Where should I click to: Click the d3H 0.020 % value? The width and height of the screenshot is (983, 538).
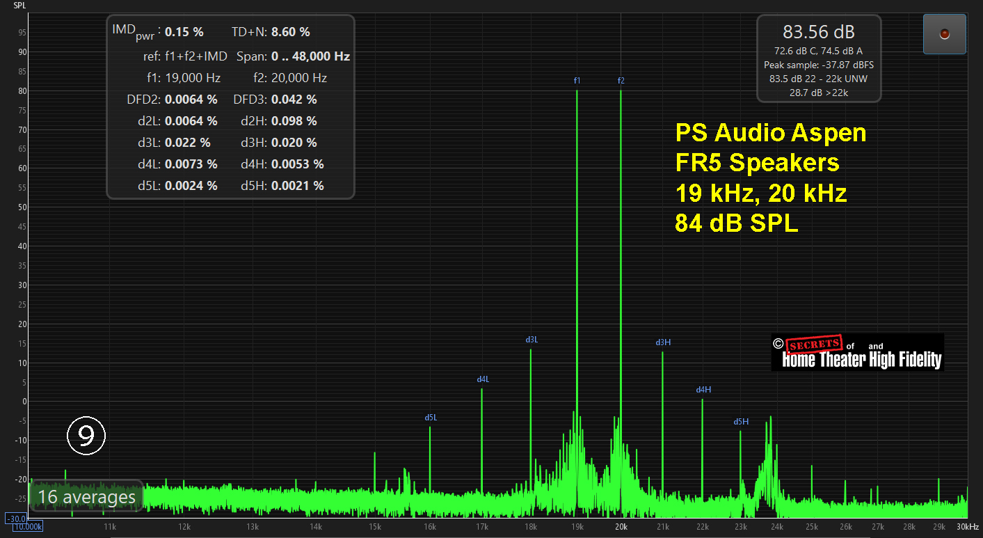coord(294,143)
